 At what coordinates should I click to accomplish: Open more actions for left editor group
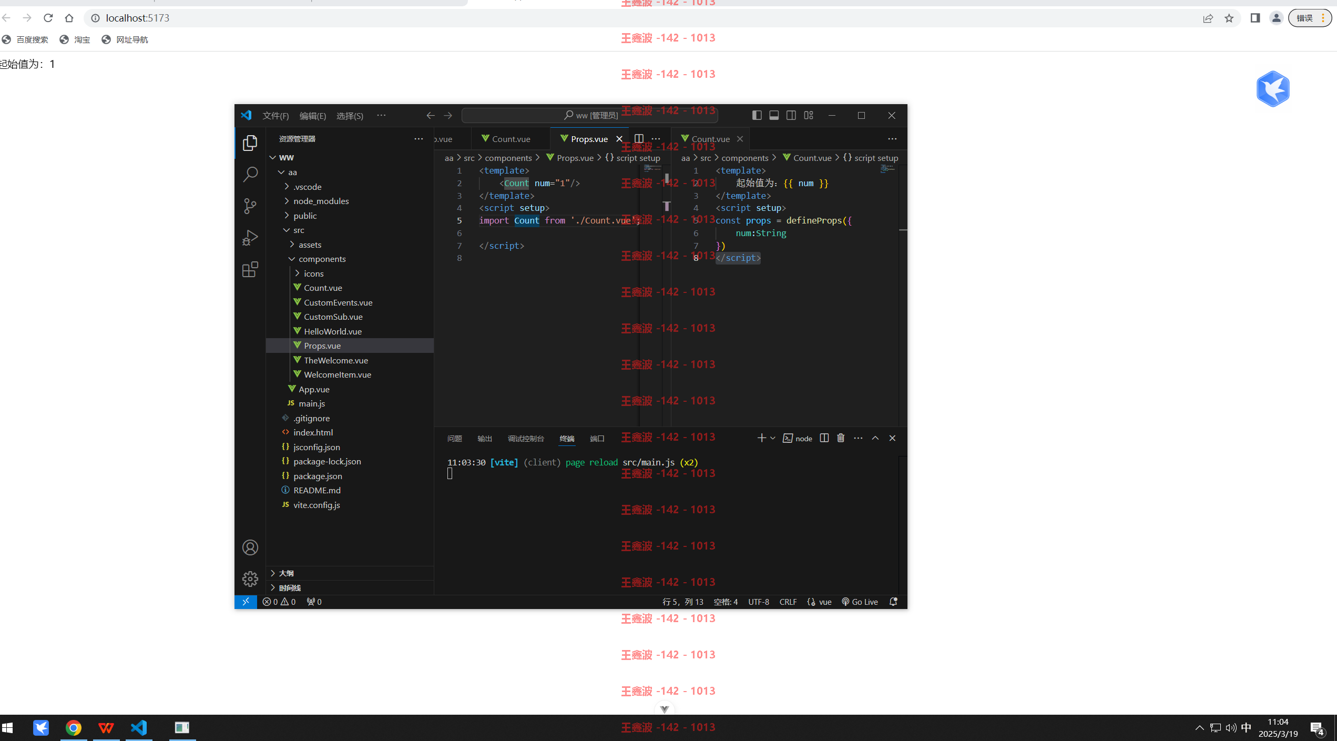point(656,139)
